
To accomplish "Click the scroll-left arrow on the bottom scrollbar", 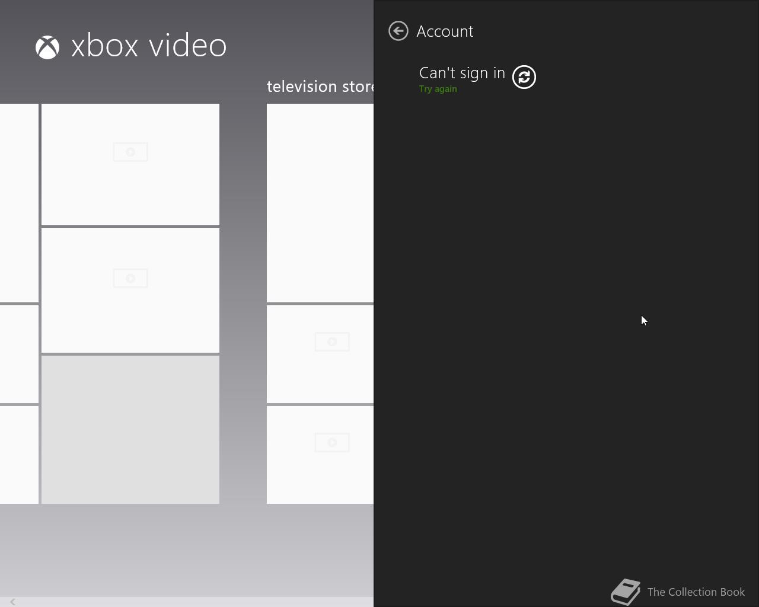I will coord(12,602).
